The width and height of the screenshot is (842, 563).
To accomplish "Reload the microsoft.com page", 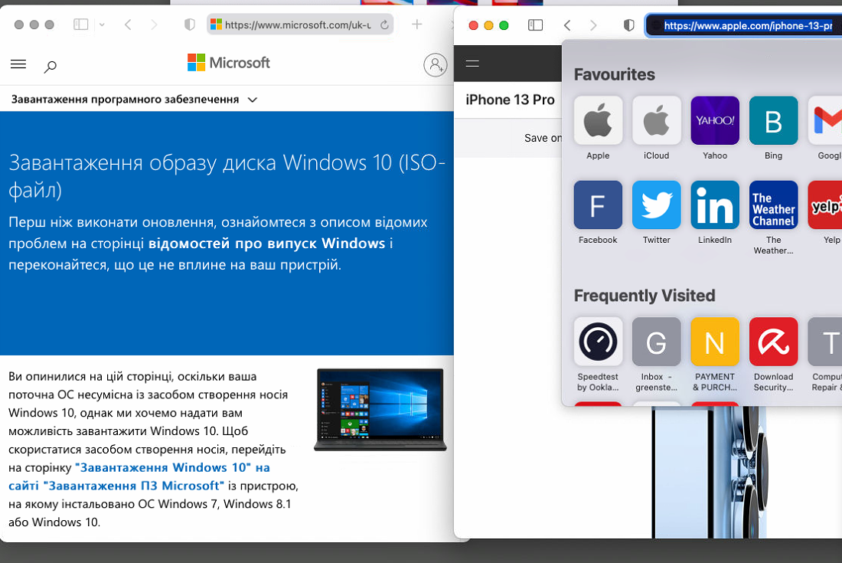I will point(384,25).
